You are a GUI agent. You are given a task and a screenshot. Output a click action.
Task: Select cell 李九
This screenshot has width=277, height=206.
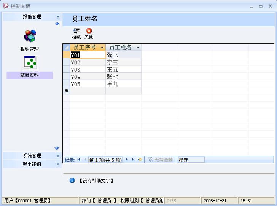pyautogui.click(x=124, y=84)
